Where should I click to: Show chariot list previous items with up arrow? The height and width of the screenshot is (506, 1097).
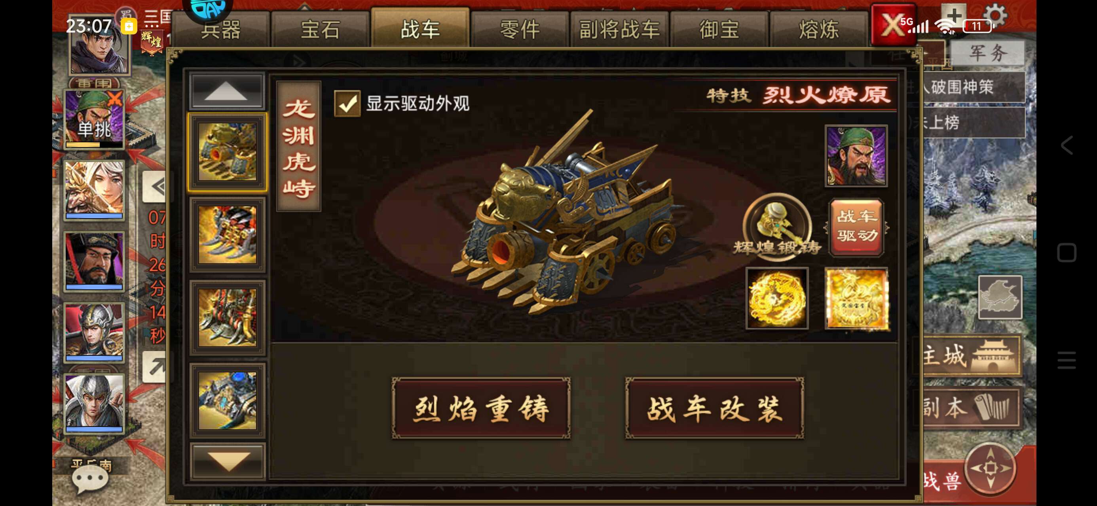click(227, 91)
